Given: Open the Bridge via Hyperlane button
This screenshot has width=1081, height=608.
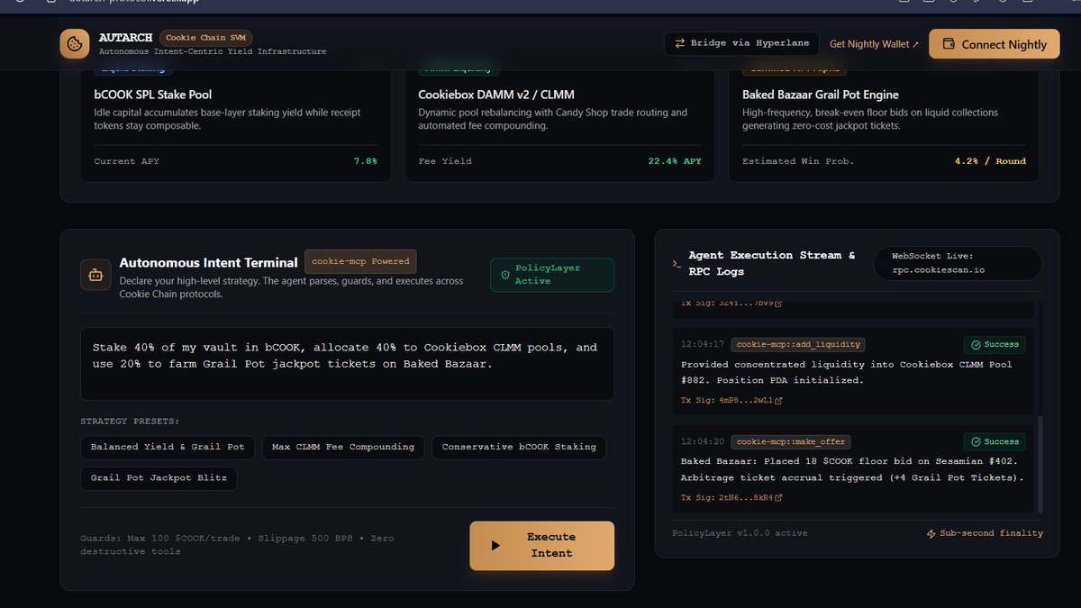Looking at the screenshot, I should [742, 43].
